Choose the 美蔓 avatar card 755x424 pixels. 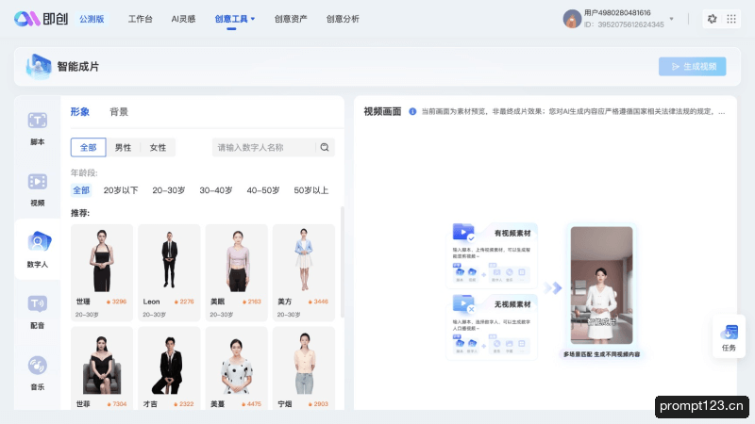pyautogui.click(x=237, y=368)
